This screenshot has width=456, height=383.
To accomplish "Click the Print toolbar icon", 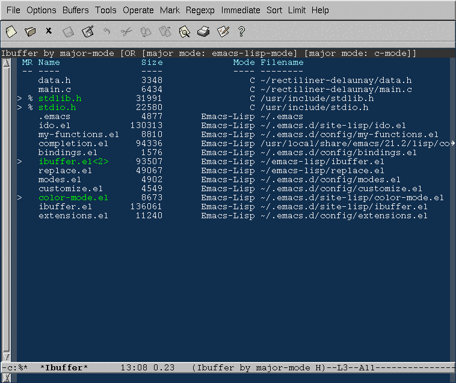I will tap(204, 31).
